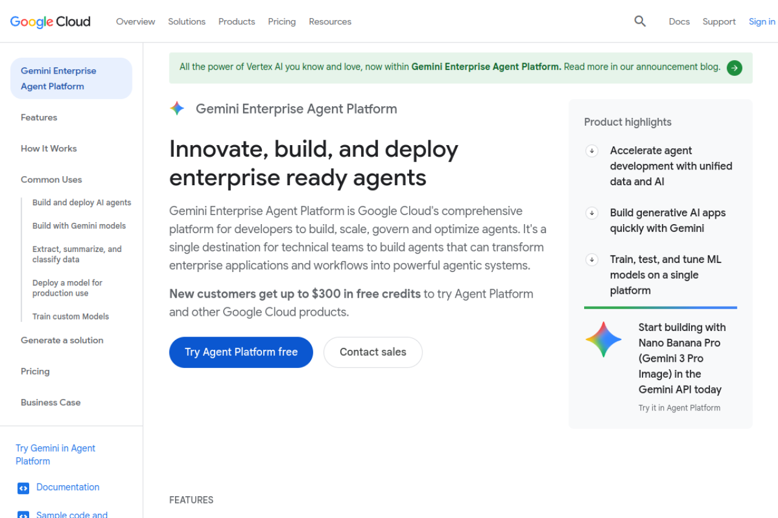This screenshot has height=518, width=778.
Task: Click Train, test, and tune ML models highlight
Action: 666,275
